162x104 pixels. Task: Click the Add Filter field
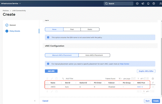click(84, 79)
